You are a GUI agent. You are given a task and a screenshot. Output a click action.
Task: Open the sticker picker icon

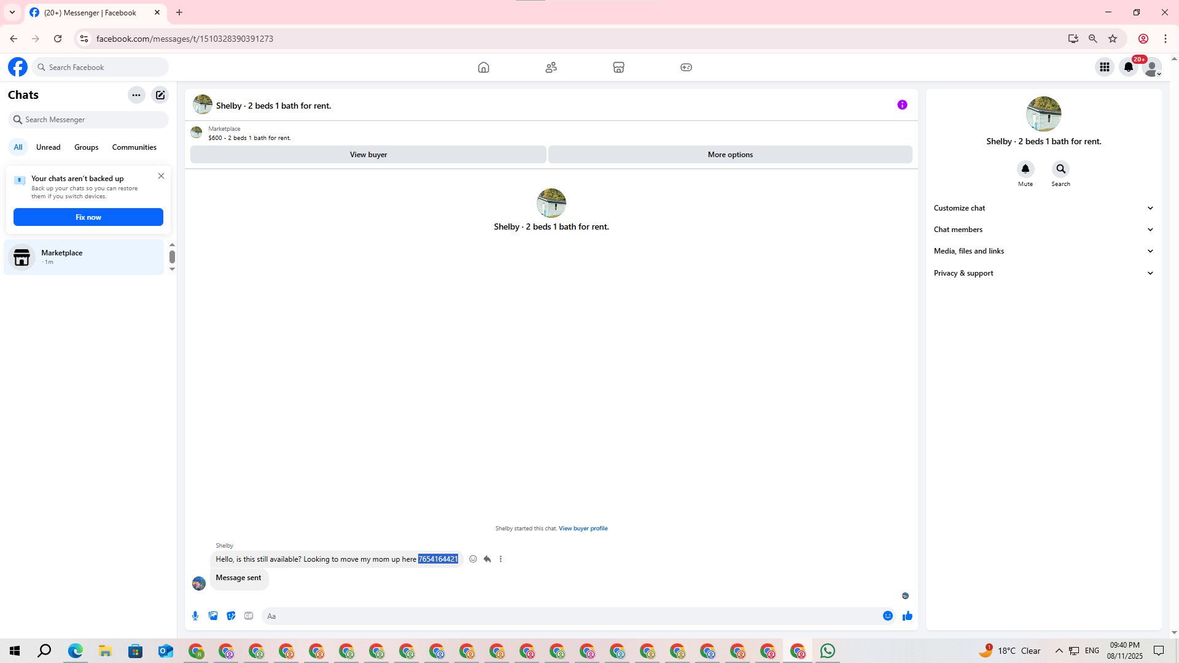pyautogui.click(x=231, y=616)
